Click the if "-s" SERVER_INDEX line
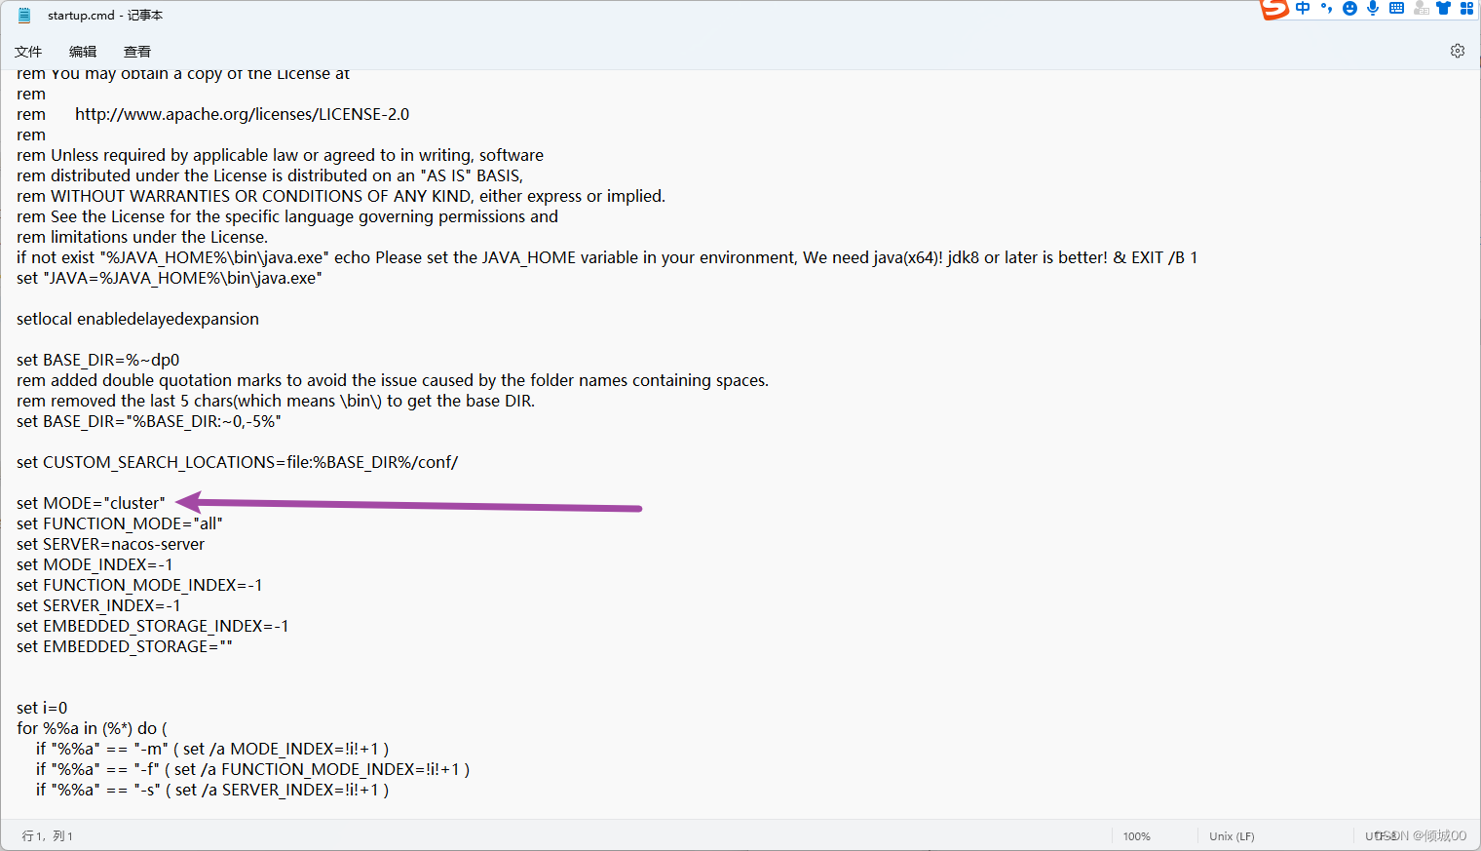The height and width of the screenshot is (851, 1481). (212, 790)
